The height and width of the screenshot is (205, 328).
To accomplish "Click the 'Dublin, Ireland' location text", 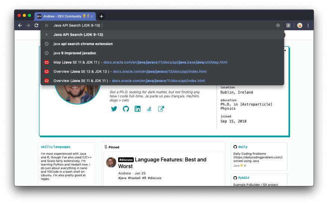I will pyautogui.click(x=237, y=92).
